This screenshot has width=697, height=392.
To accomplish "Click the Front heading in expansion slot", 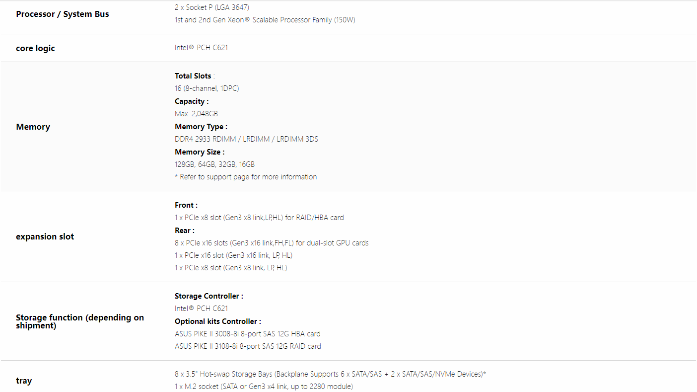I will point(186,205).
